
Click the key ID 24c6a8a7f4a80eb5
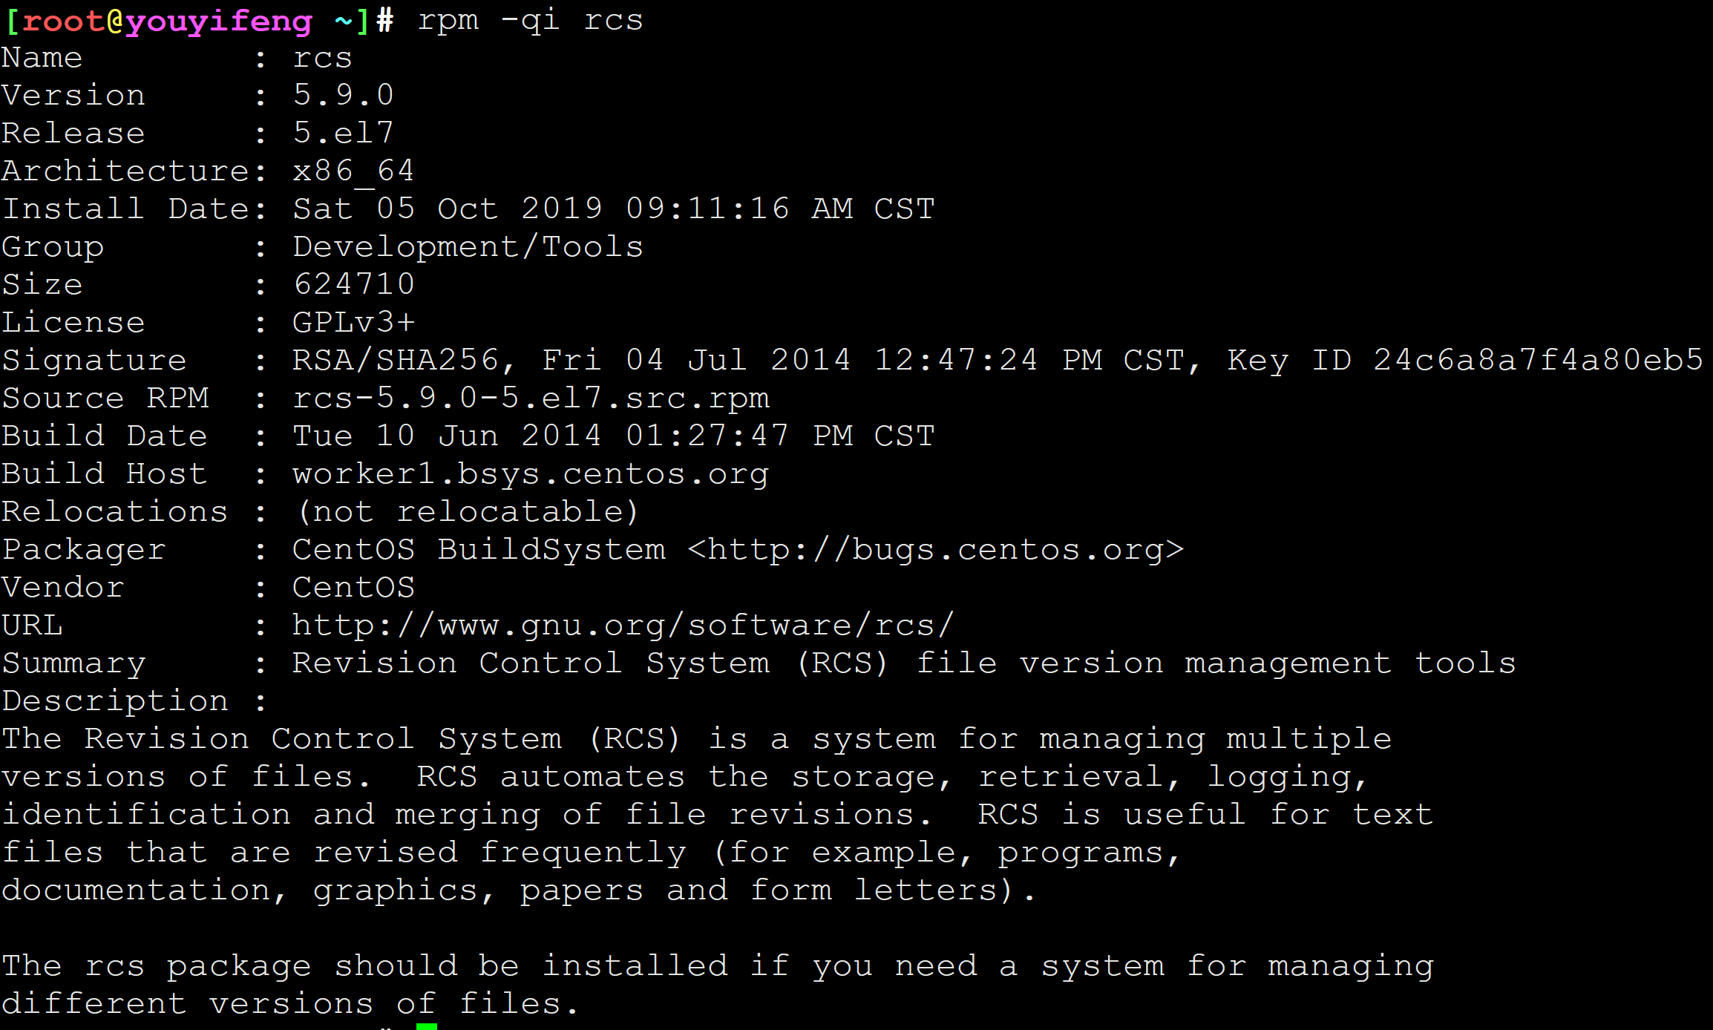coord(1537,360)
